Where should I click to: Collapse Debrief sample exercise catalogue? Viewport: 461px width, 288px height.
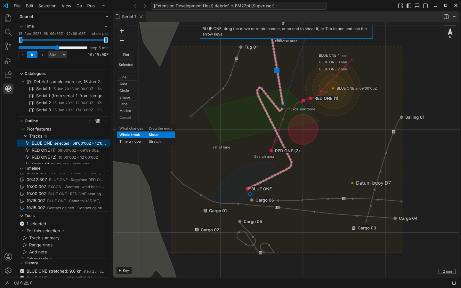point(23,82)
